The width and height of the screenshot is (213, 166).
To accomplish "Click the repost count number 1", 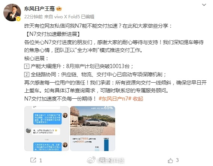I will (40, 161).
